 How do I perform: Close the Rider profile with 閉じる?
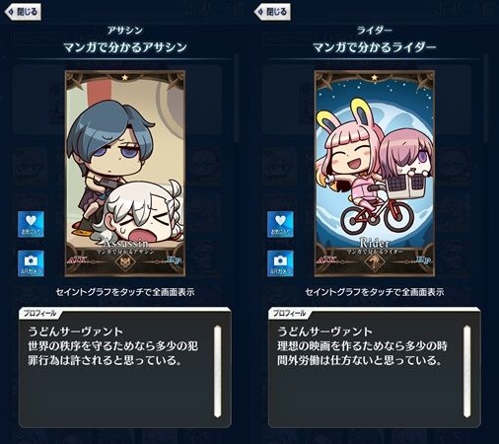pos(272,12)
